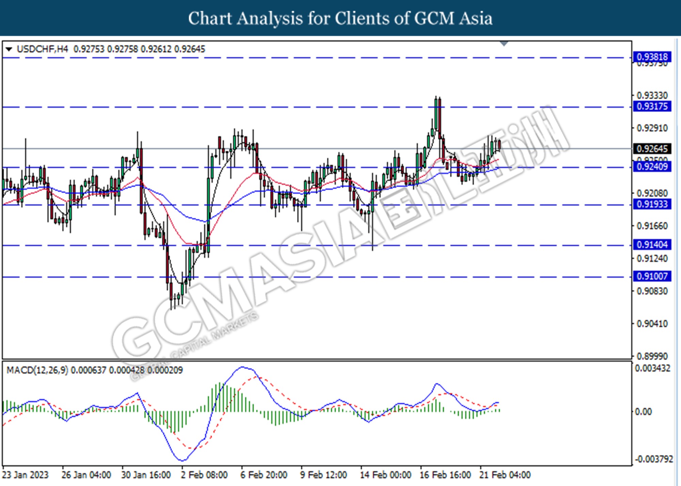Image resolution: width=681 pixels, height=486 pixels.
Task: Select the 0.91007 price level label
Action: coord(652,276)
